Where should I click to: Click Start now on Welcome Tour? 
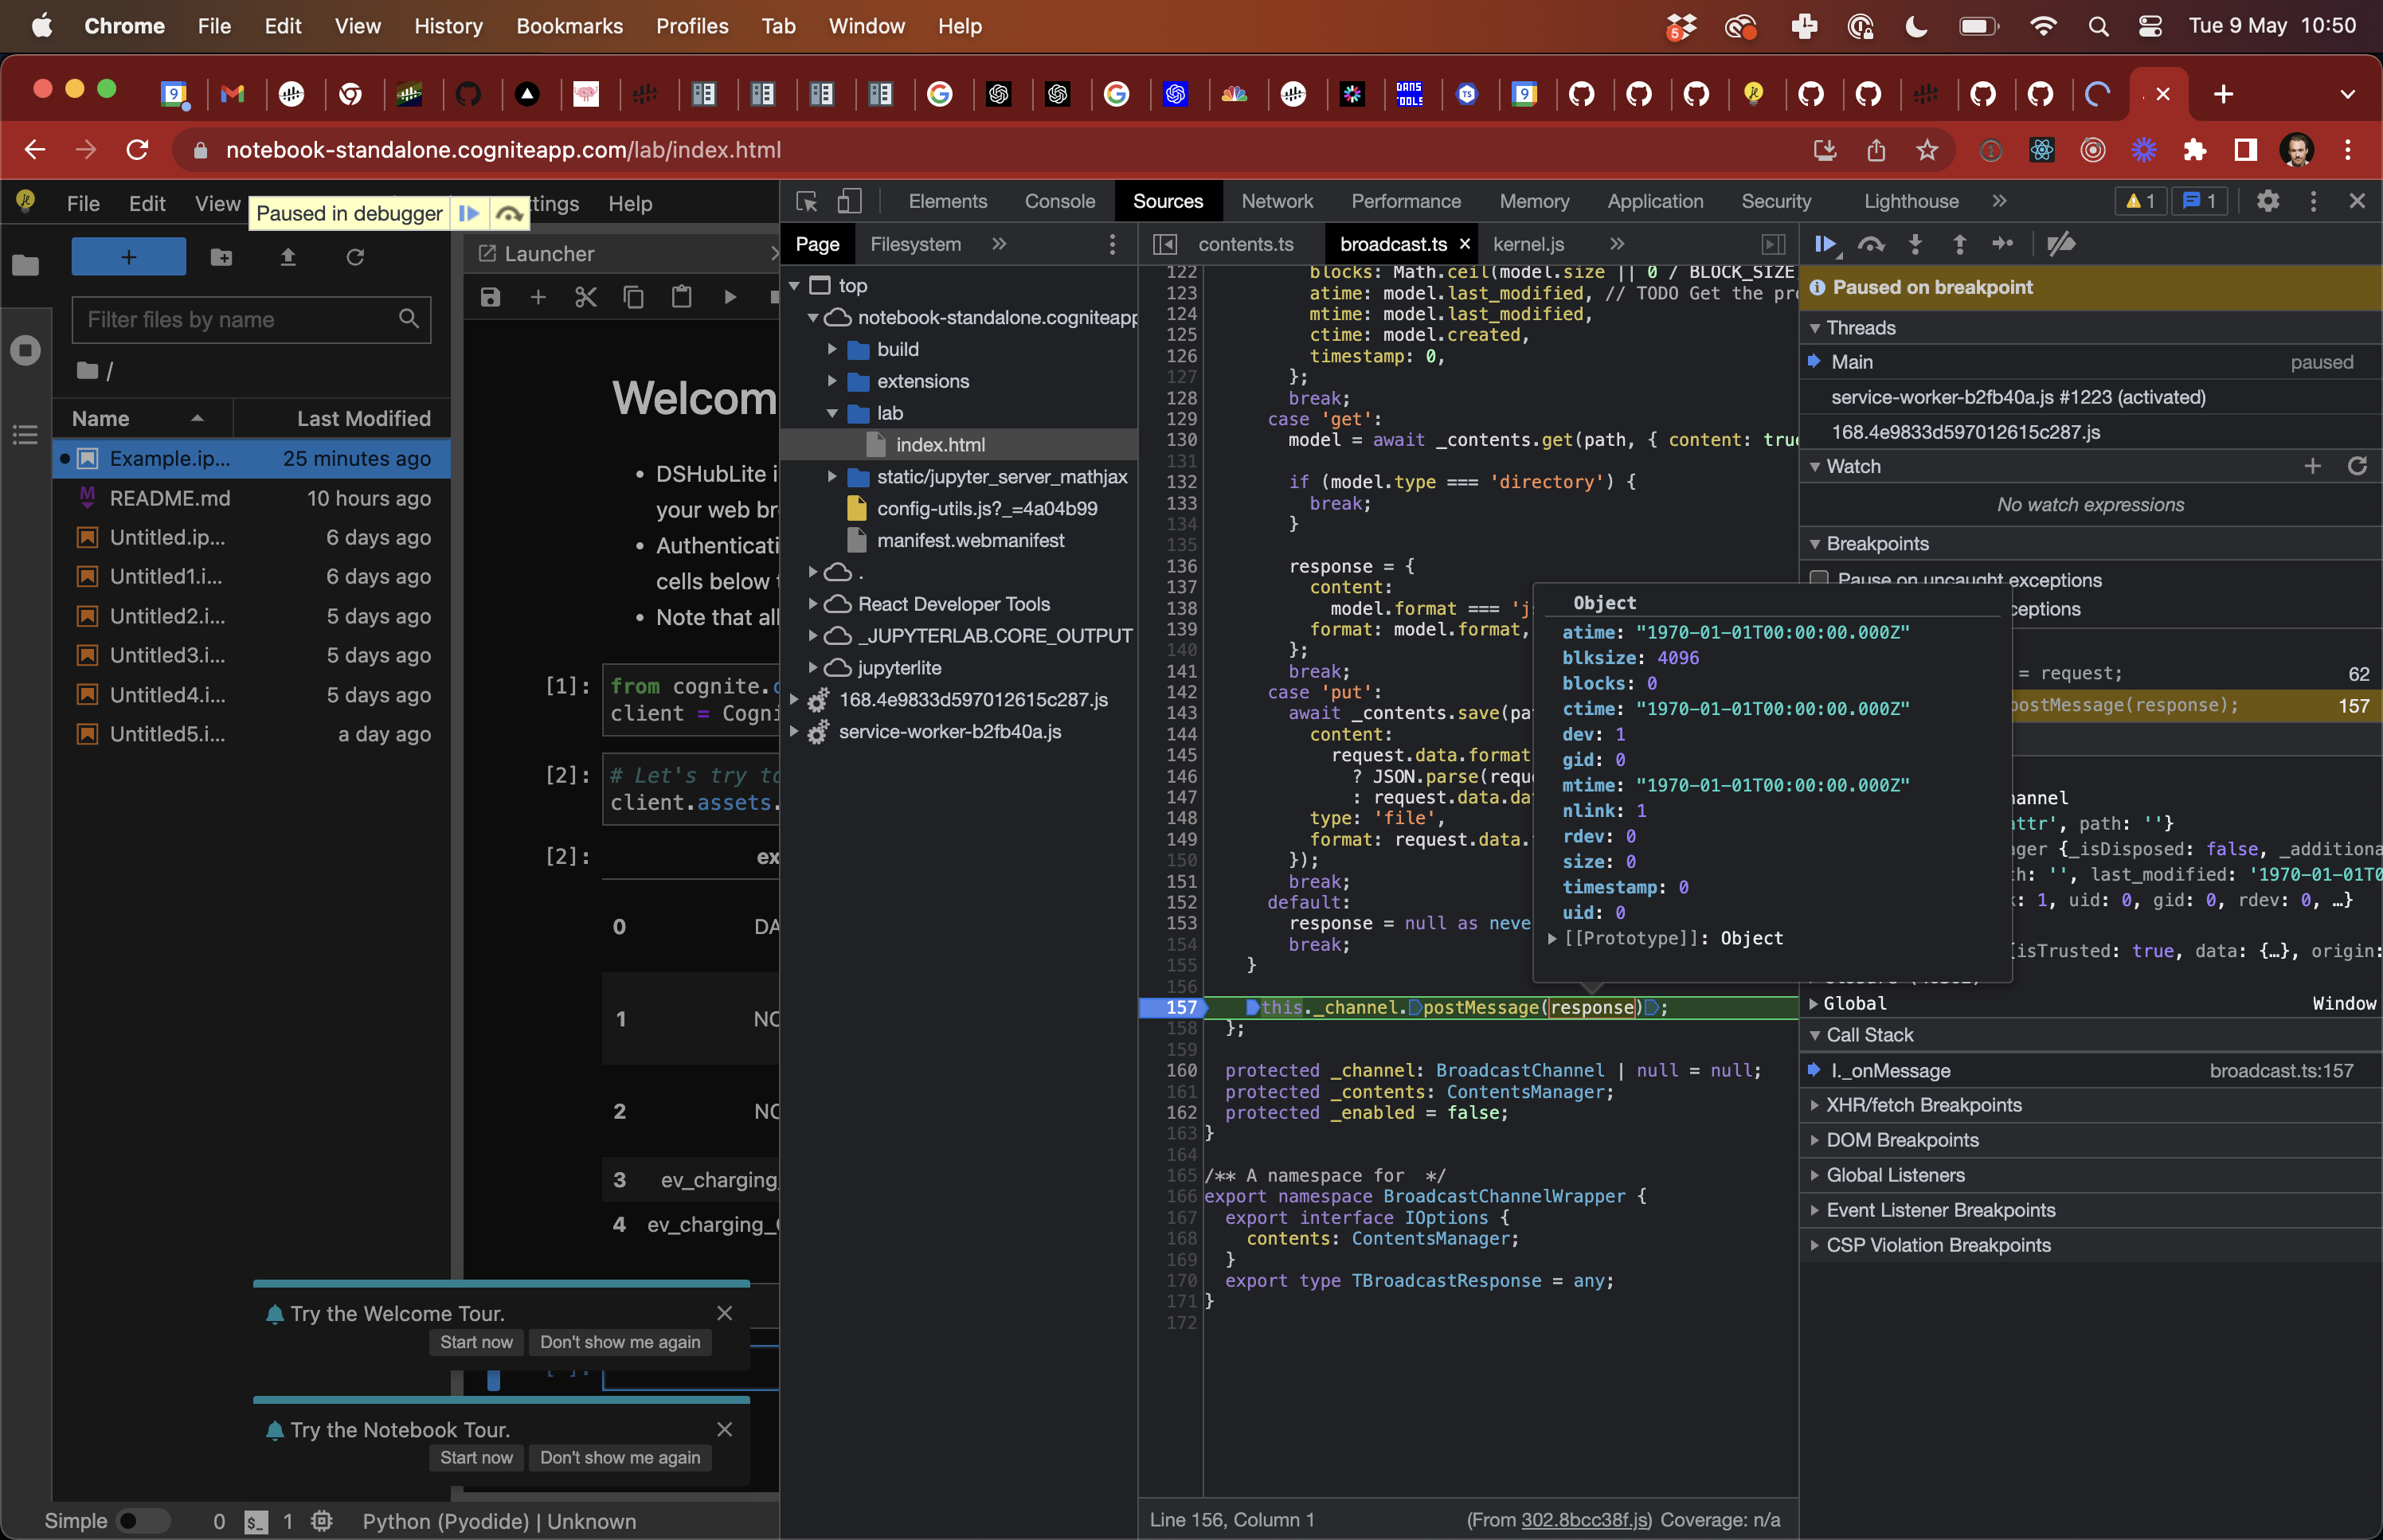(x=476, y=1342)
